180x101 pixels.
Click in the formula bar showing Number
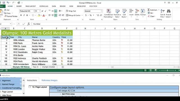pos(106,24)
